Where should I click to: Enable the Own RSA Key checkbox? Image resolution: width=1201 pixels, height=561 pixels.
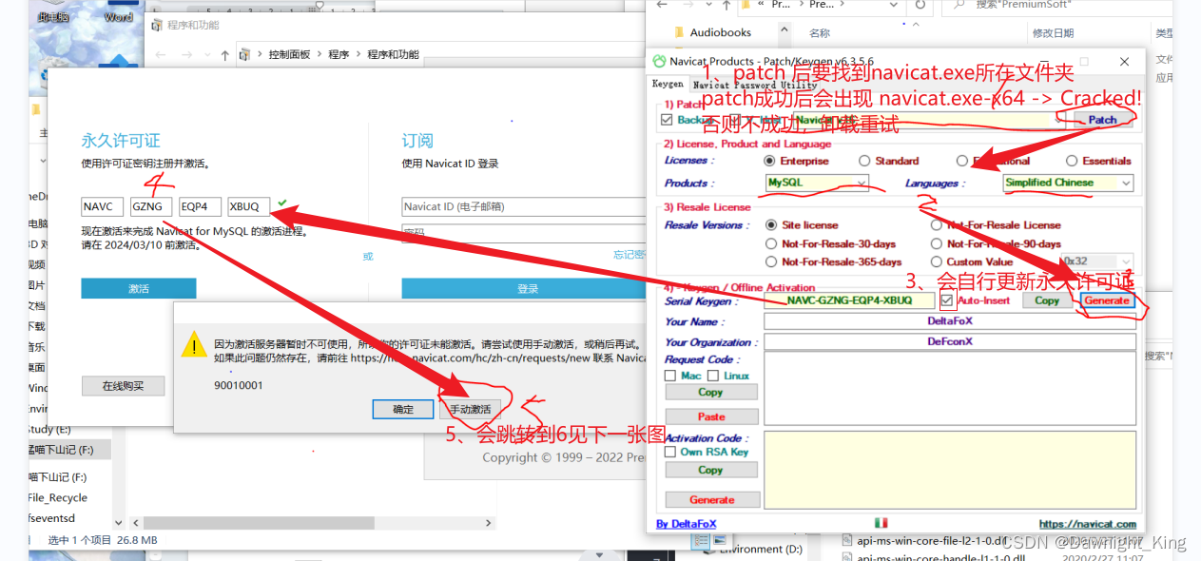670,453
